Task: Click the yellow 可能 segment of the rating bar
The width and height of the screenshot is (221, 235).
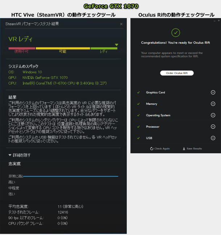Action: point(63,48)
